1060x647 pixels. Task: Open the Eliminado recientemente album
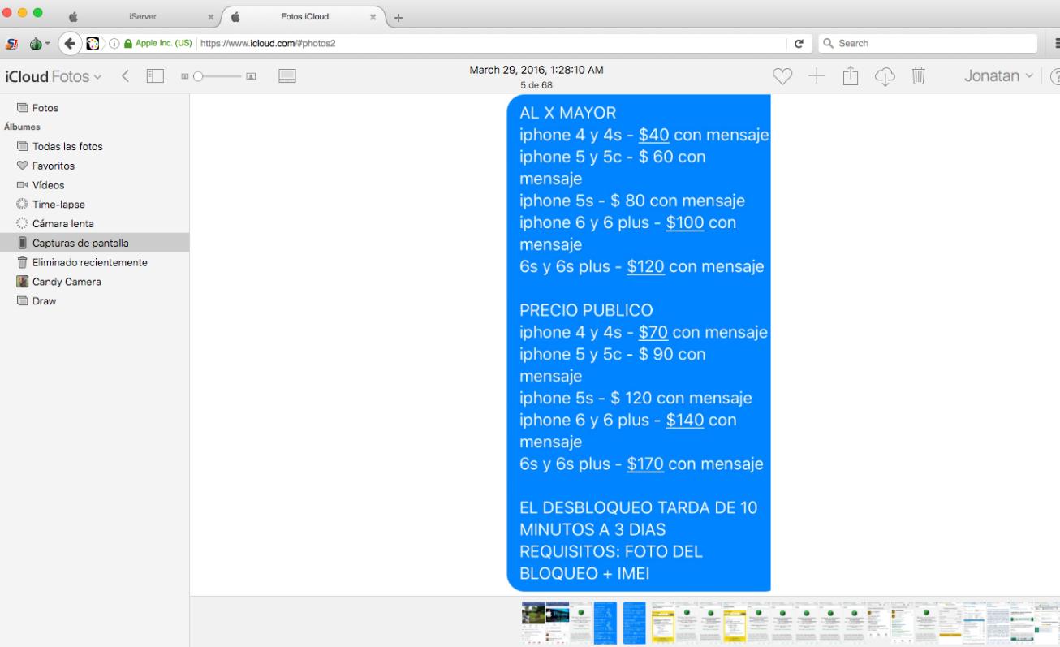point(89,262)
